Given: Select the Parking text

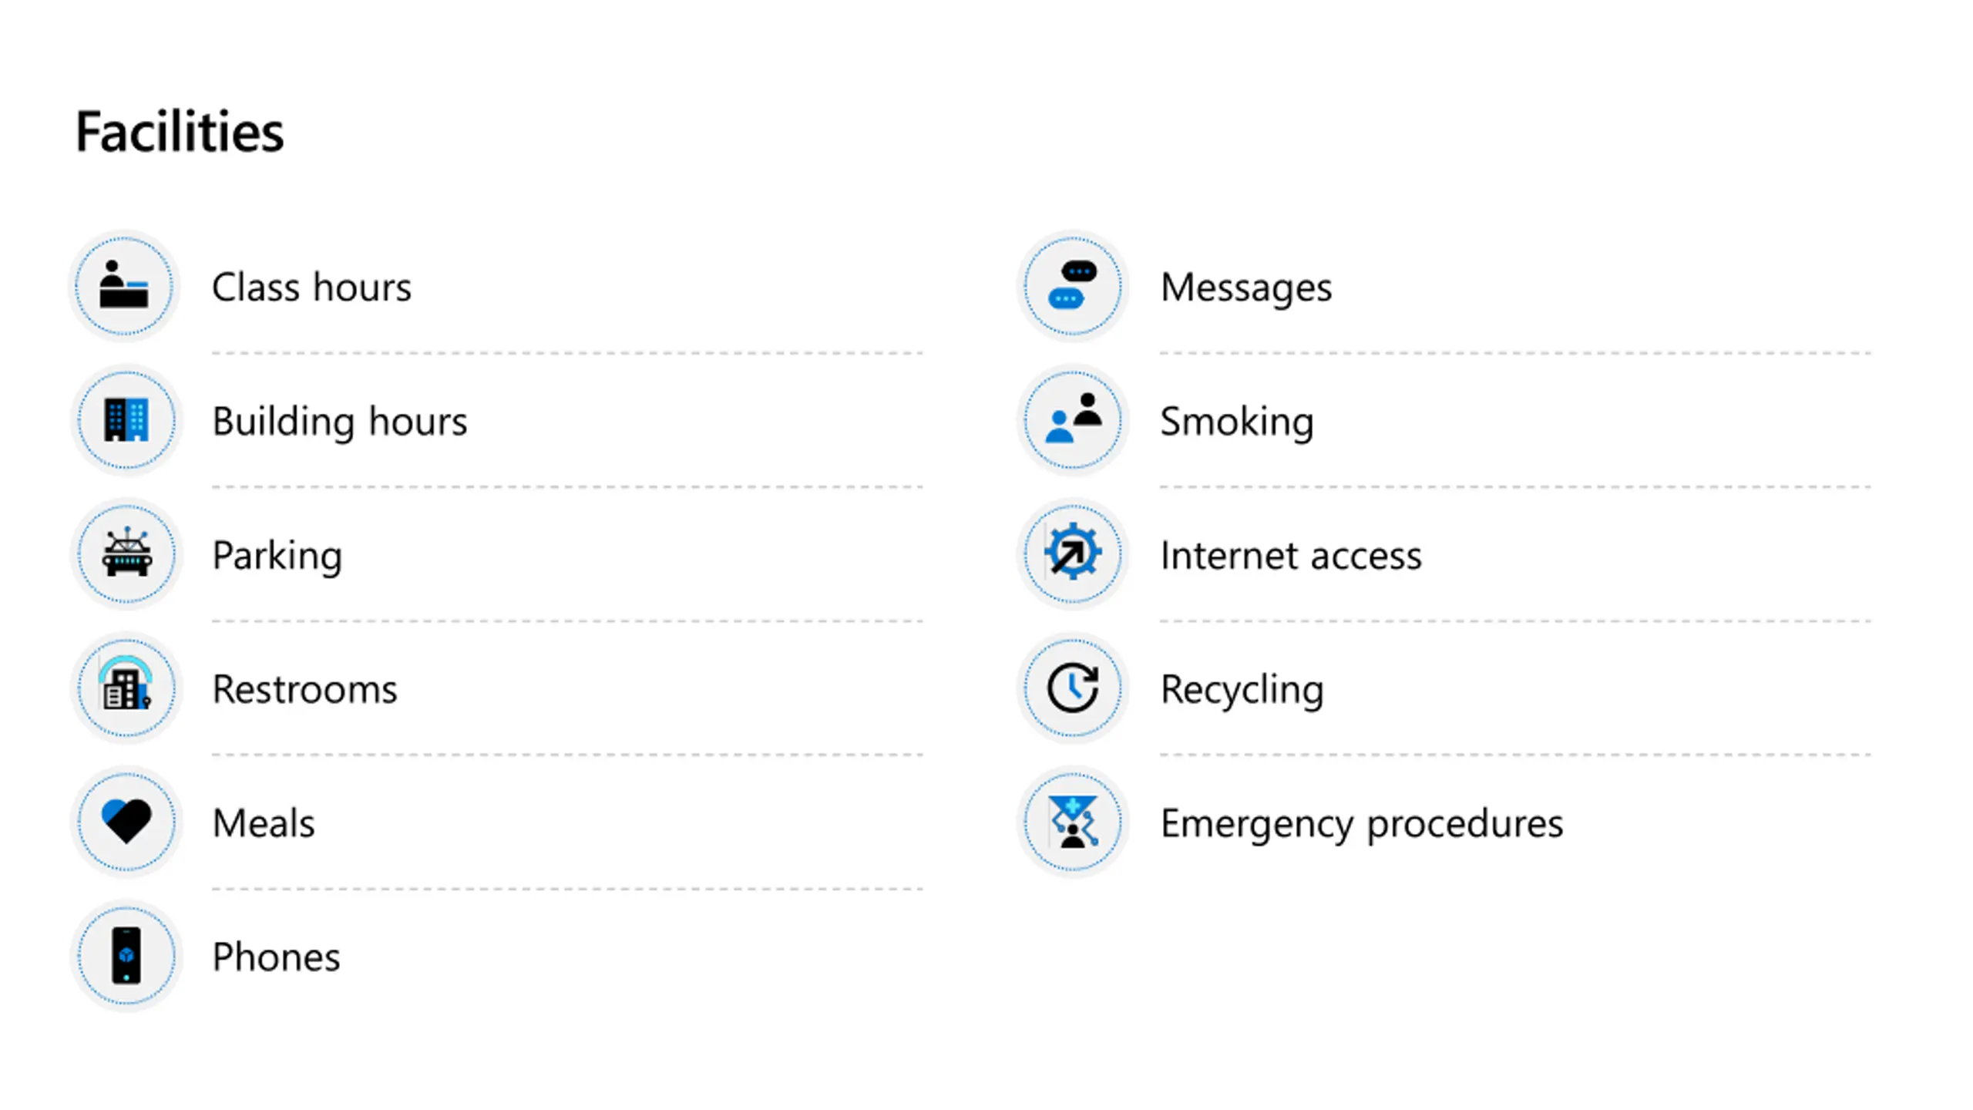Looking at the screenshot, I should coord(277,556).
